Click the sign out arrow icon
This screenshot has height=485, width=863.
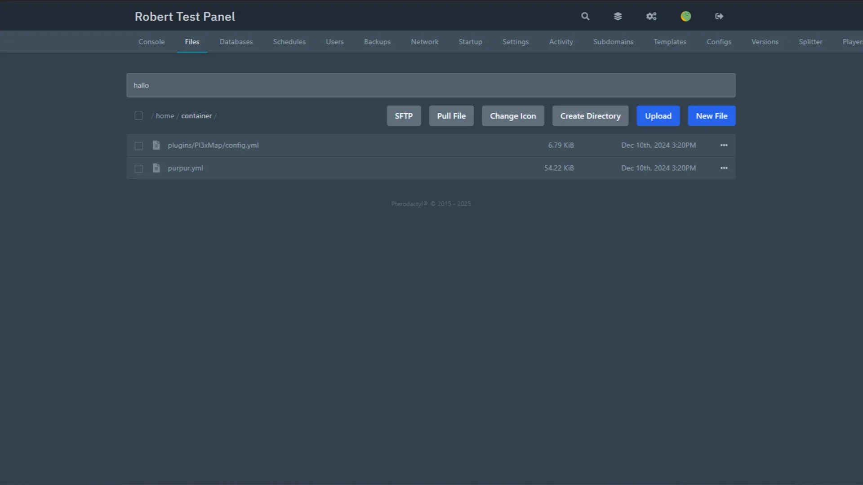pyautogui.click(x=719, y=16)
